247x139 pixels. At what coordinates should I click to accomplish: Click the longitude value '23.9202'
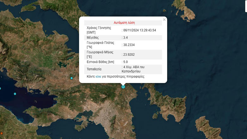coord(129,55)
